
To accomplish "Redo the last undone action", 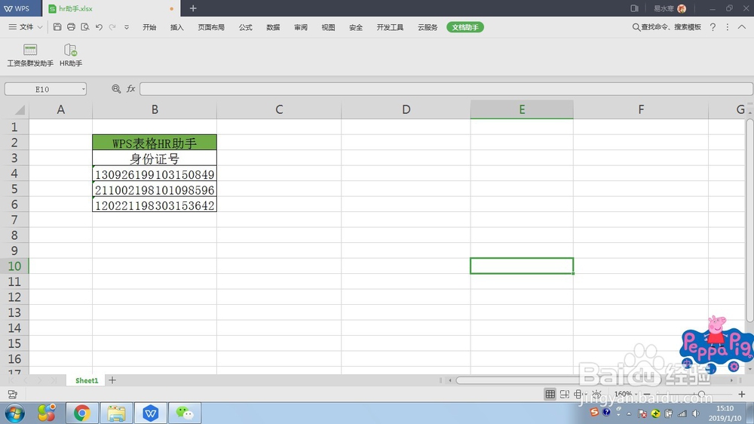I will pos(112,27).
